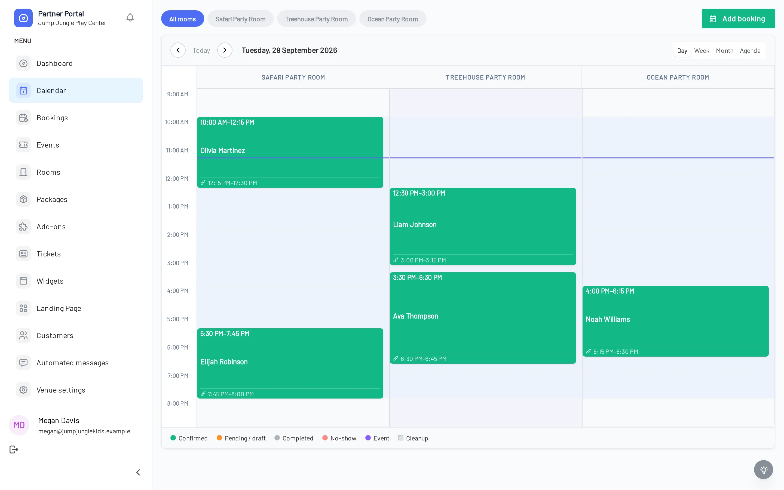Open the Events ticket icon
The width and height of the screenshot is (784, 490).
(23, 145)
